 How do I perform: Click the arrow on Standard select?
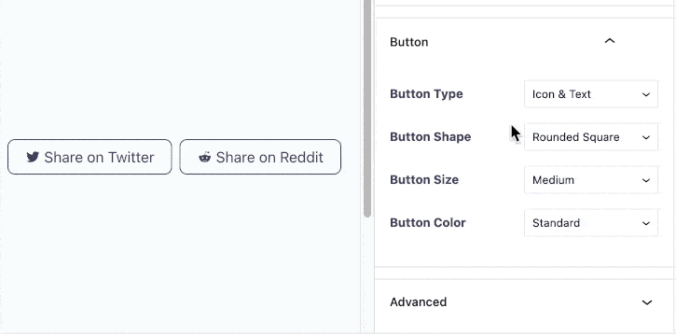pyautogui.click(x=646, y=223)
